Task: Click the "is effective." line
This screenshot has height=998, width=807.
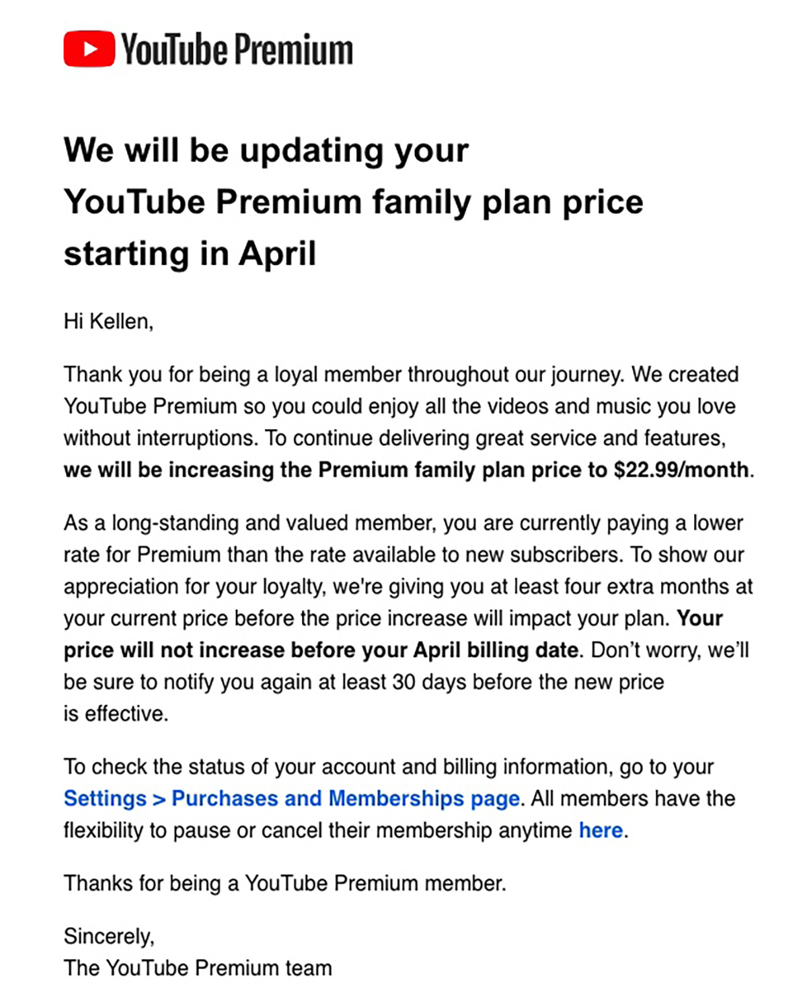Action: click(116, 714)
